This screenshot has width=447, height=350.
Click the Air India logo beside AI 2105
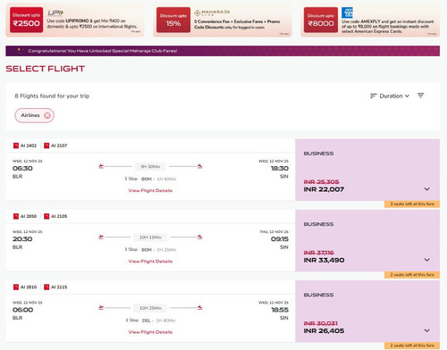(x=46, y=216)
